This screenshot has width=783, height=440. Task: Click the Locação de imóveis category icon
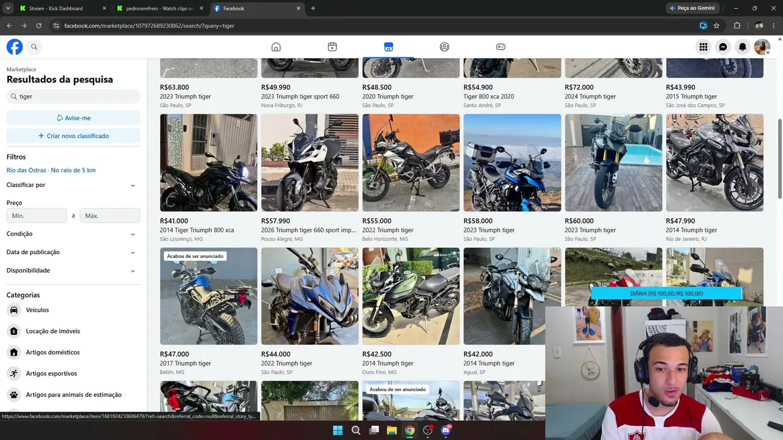tap(13, 331)
